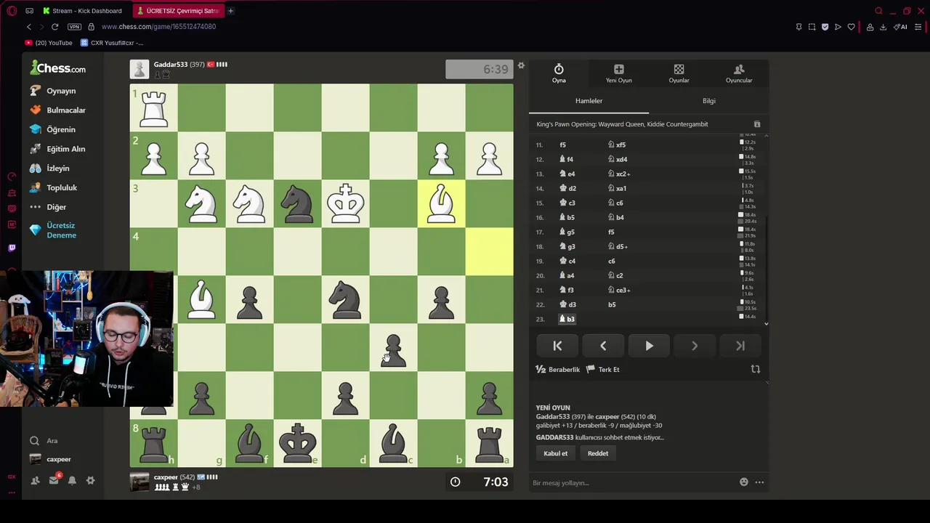This screenshot has height=523, width=930.
Task: Select move xc2+ in row 13
Action: [619, 174]
